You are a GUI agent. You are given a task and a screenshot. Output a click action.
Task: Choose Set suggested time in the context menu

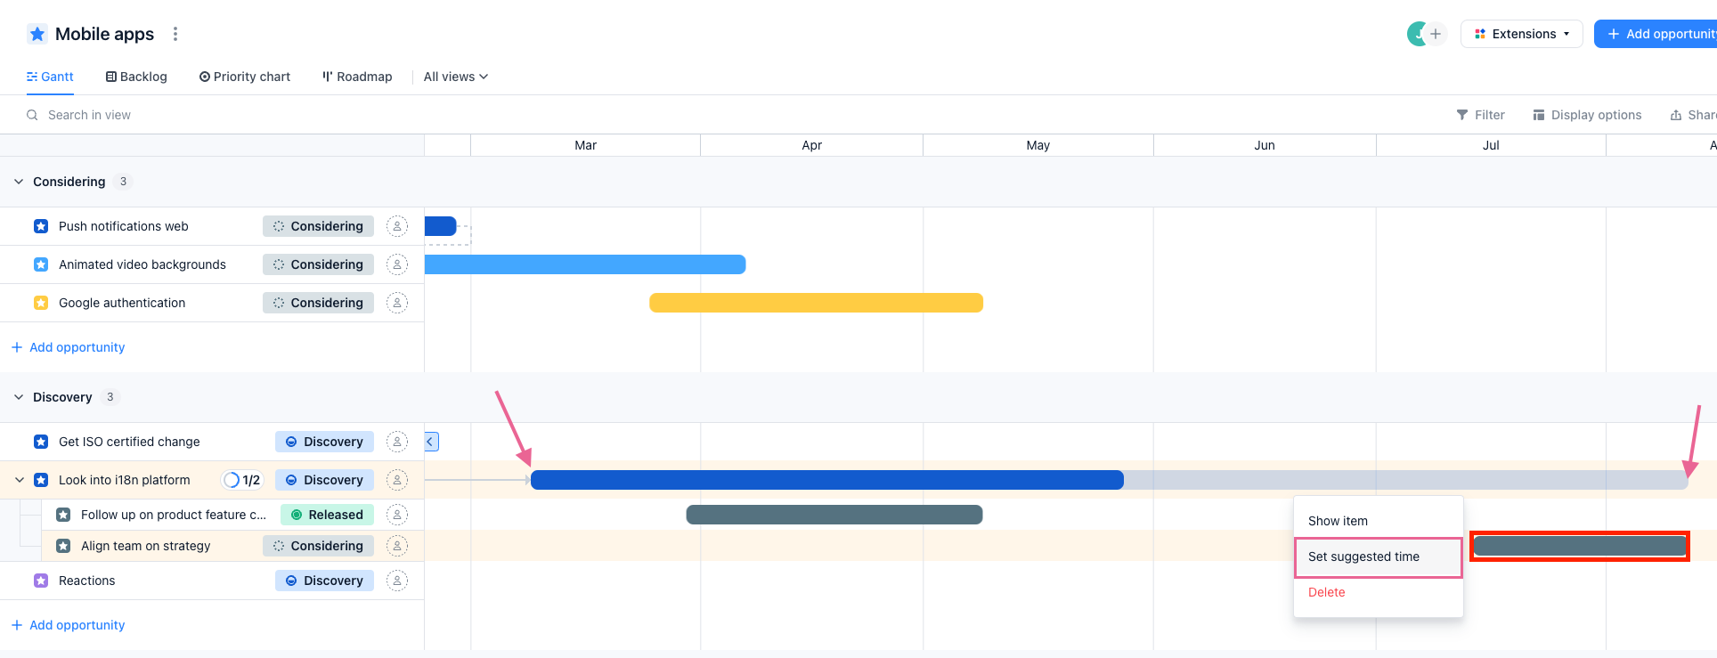click(x=1378, y=556)
